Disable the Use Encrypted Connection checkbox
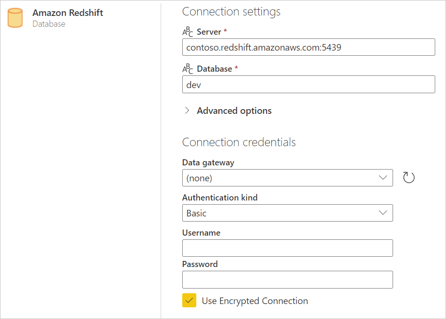This screenshot has height=319, width=446. coord(189,300)
